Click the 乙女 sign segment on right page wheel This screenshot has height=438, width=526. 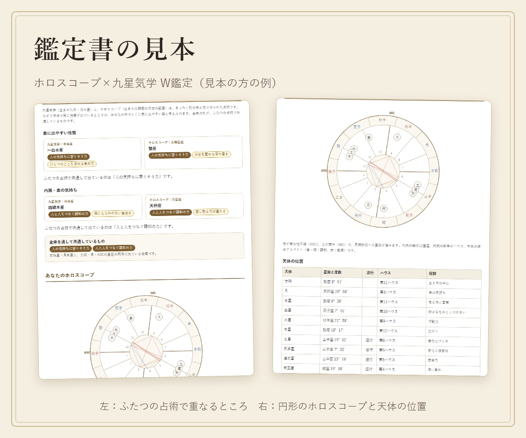(x=339, y=197)
